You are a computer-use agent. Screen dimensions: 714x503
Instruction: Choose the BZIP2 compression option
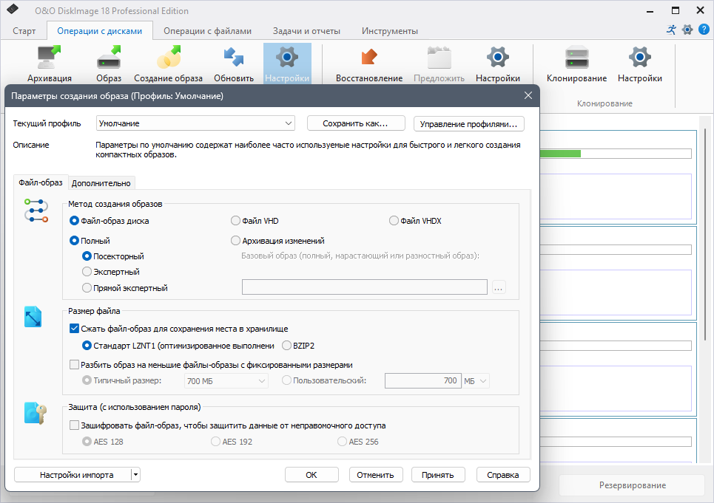[286, 346]
